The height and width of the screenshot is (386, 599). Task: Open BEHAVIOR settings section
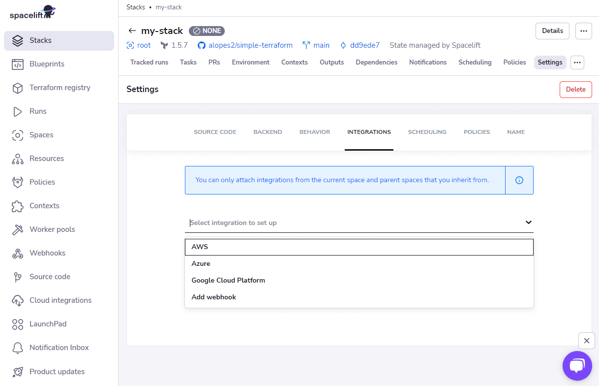(x=315, y=132)
